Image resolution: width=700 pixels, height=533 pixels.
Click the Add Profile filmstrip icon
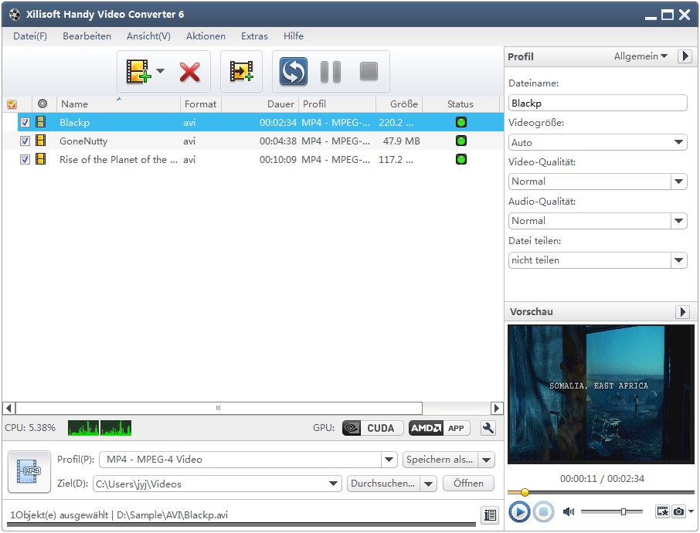tap(241, 71)
